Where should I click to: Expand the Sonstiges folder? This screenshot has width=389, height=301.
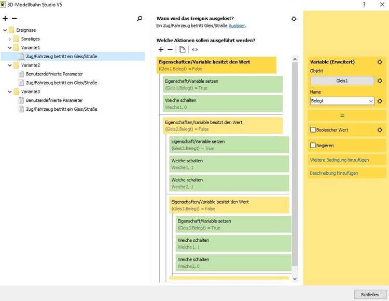[9, 39]
